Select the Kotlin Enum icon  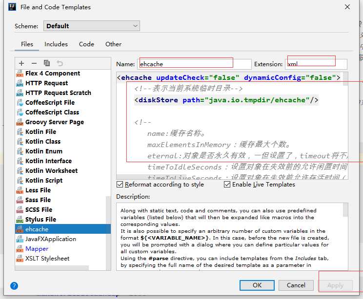point(20,151)
